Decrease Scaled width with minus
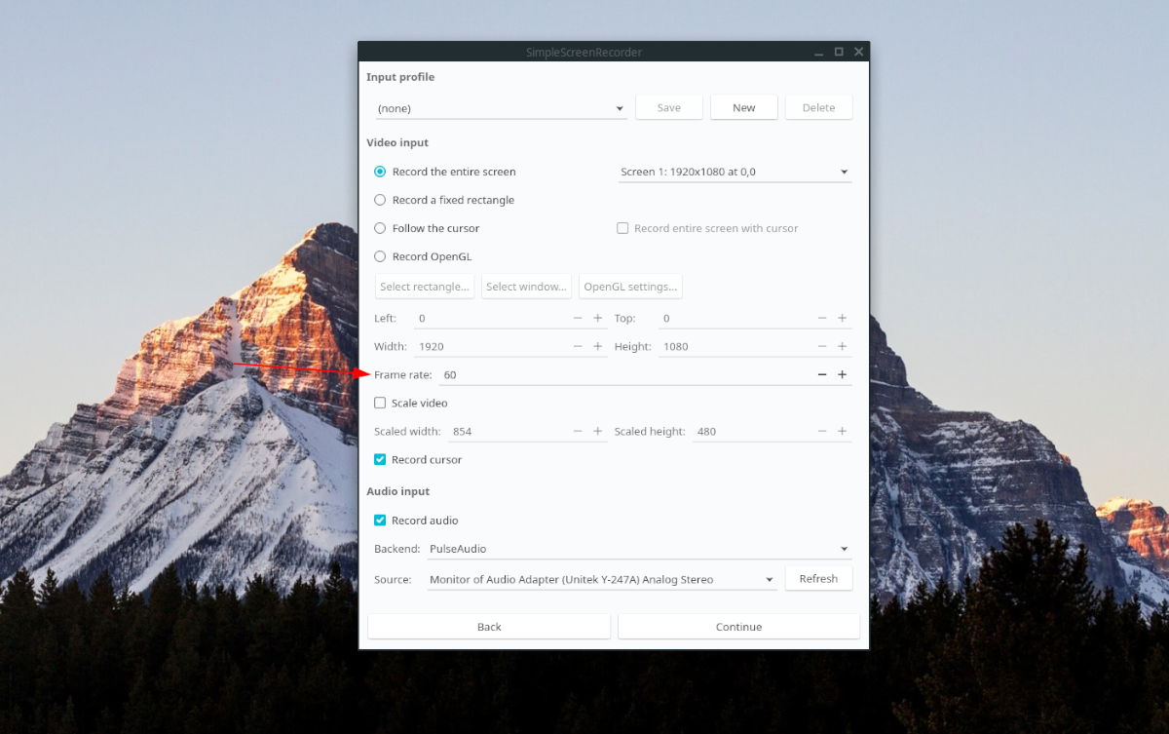The image size is (1169, 734). [x=578, y=431]
